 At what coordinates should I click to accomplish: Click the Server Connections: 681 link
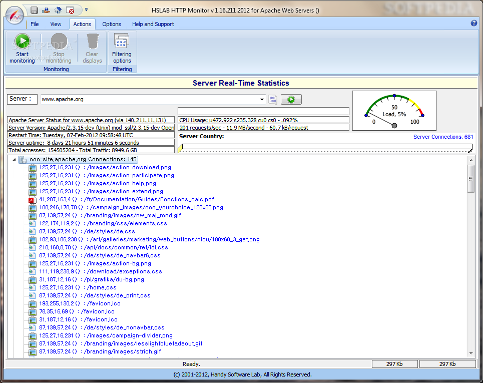[x=443, y=137]
